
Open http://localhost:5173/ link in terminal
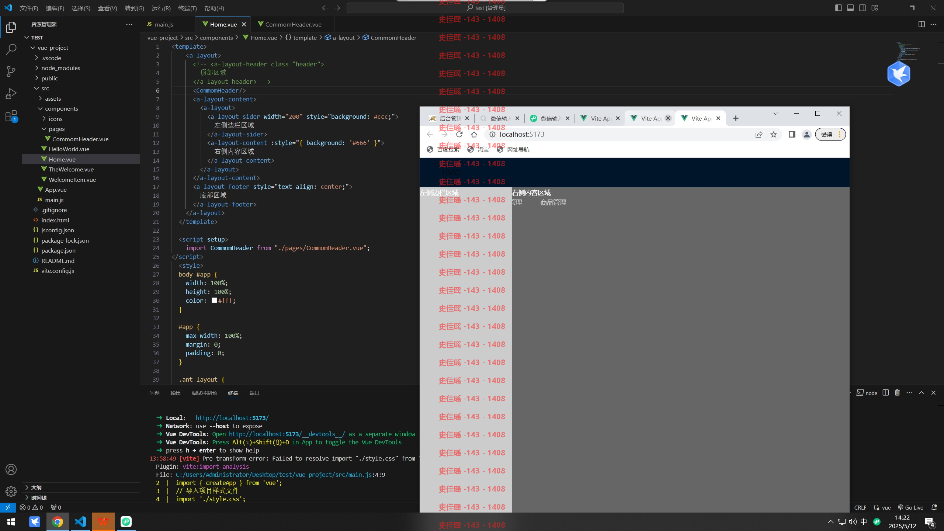click(x=232, y=418)
